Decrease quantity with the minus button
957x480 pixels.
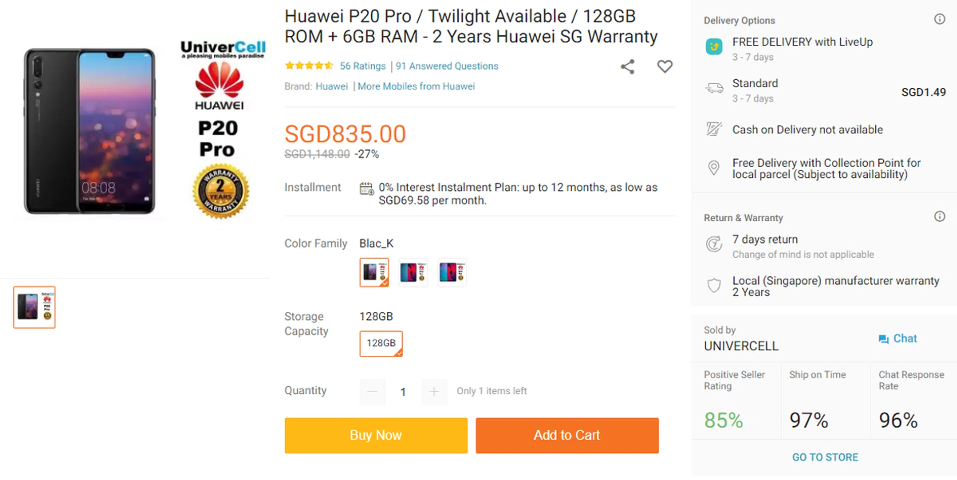click(372, 392)
